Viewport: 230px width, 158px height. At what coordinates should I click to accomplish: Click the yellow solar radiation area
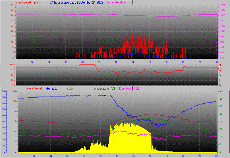(x=130, y=139)
